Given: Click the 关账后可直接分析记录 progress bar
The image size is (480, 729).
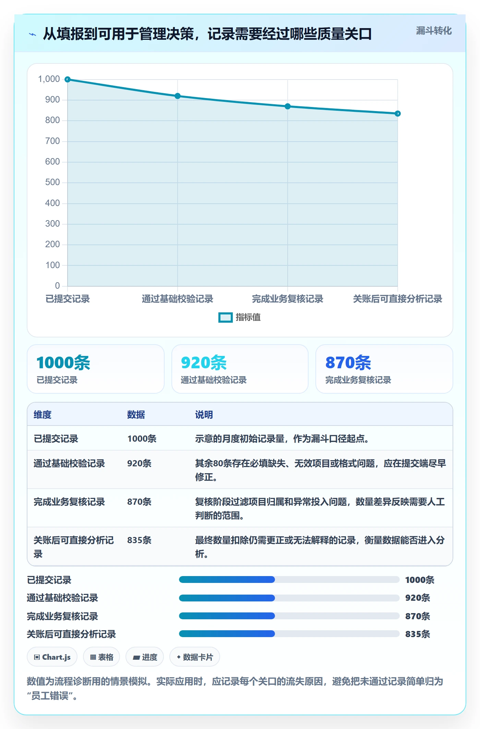Looking at the screenshot, I should 289,634.
